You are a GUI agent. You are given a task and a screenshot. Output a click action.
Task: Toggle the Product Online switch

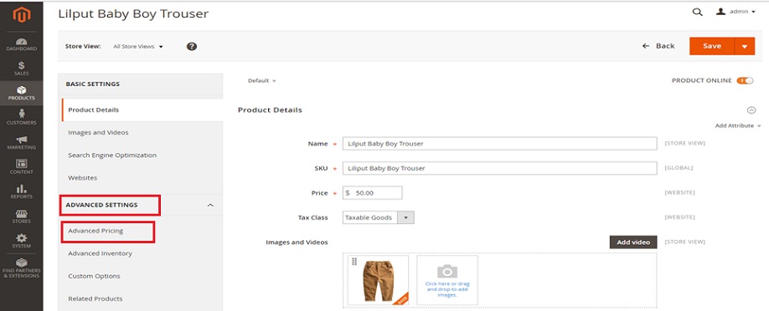pyautogui.click(x=745, y=80)
